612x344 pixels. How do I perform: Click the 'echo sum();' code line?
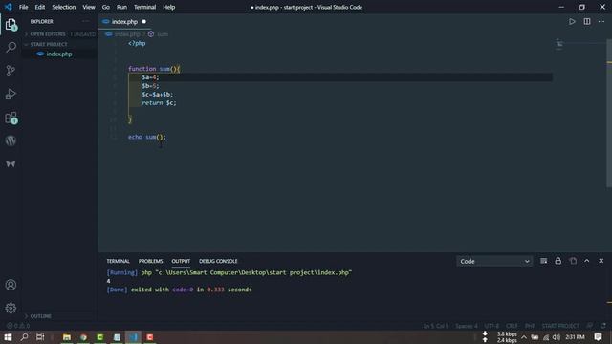146,137
